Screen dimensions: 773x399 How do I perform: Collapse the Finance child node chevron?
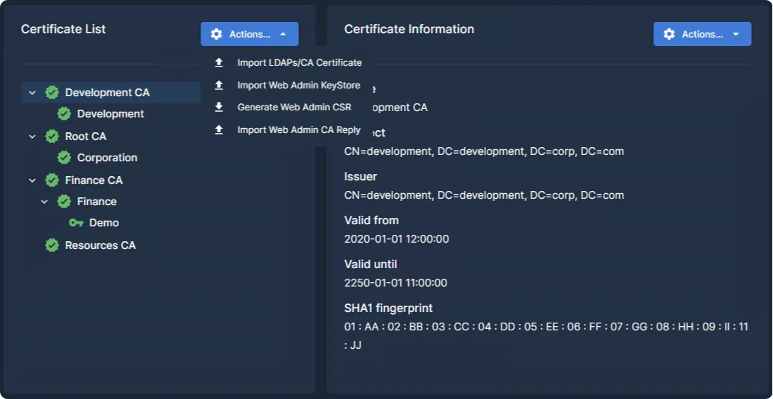[x=45, y=202]
